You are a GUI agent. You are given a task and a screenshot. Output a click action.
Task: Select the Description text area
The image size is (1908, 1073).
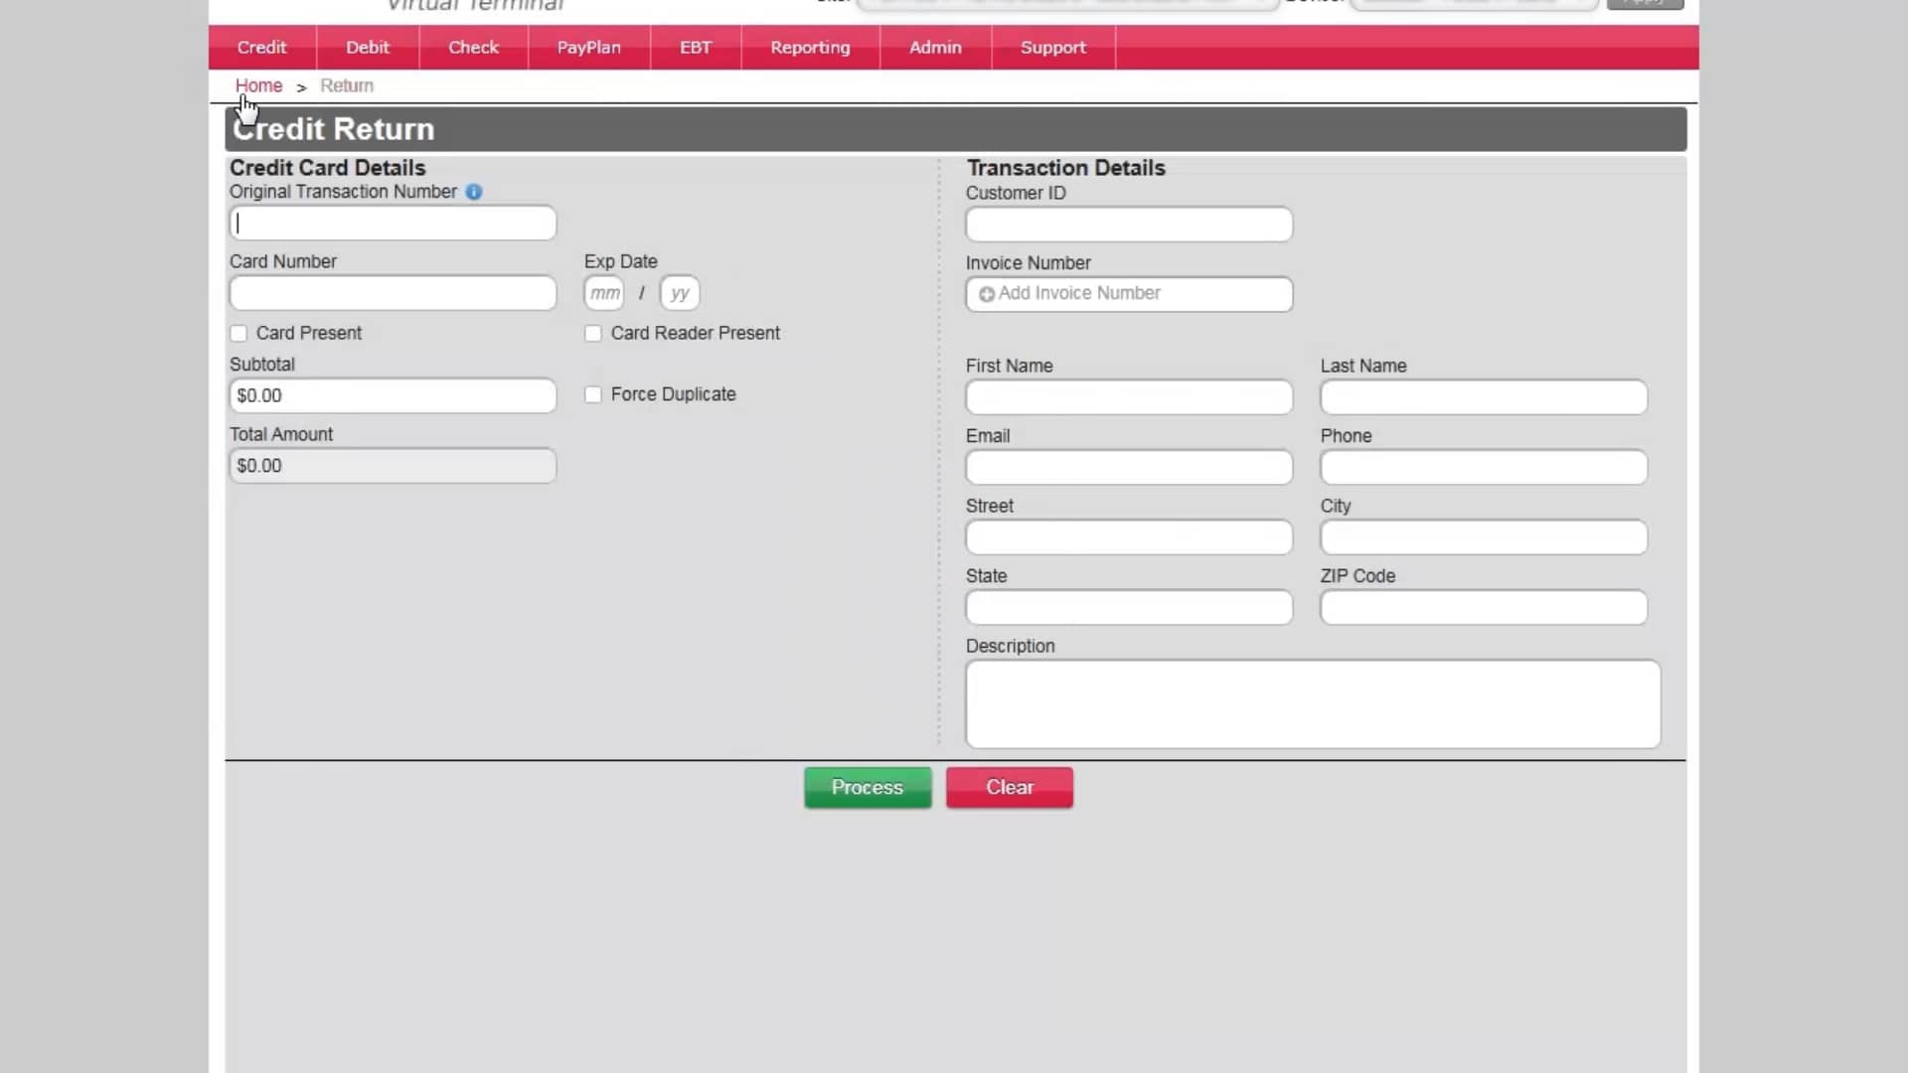[x=1312, y=703]
